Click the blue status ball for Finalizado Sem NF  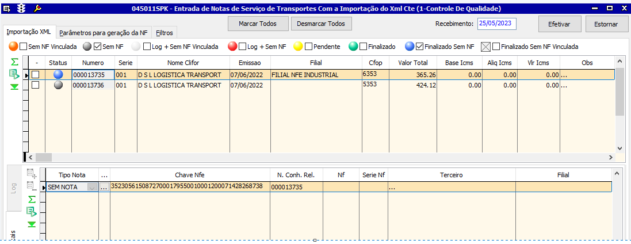tap(410, 47)
